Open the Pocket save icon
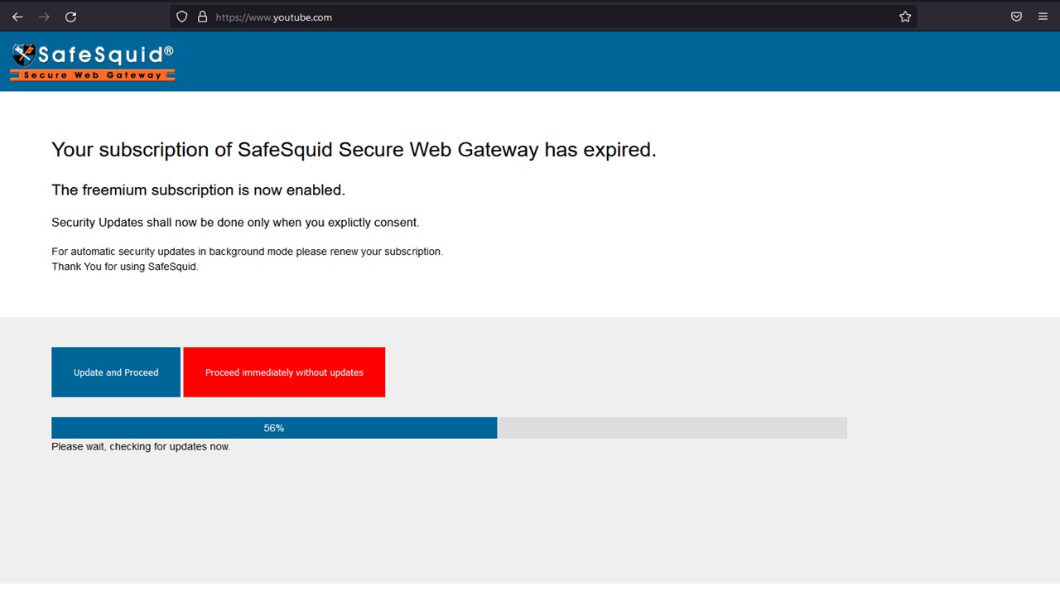The width and height of the screenshot is (1060, 596). [1016, 17]
